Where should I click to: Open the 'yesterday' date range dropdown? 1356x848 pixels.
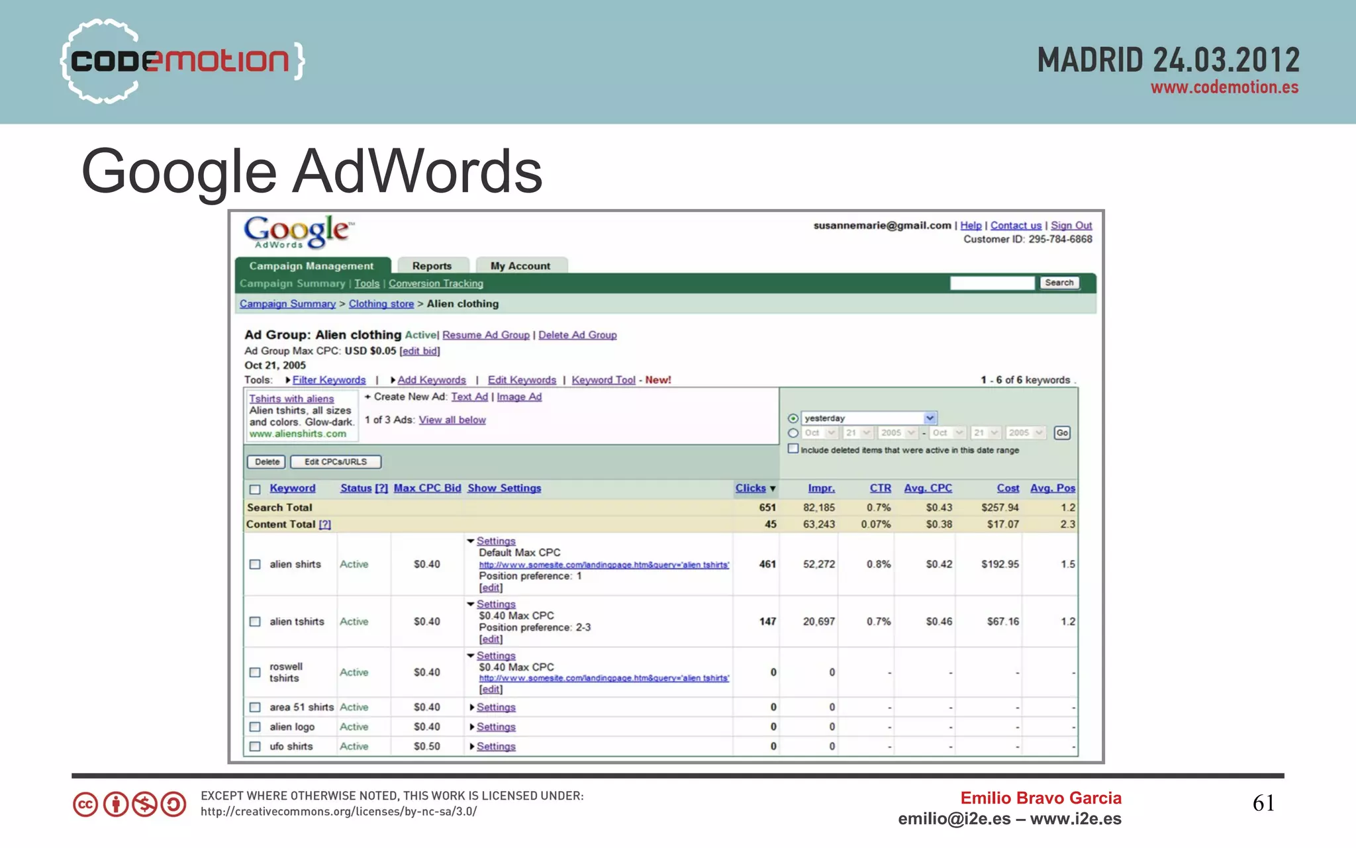pos(869,418)
